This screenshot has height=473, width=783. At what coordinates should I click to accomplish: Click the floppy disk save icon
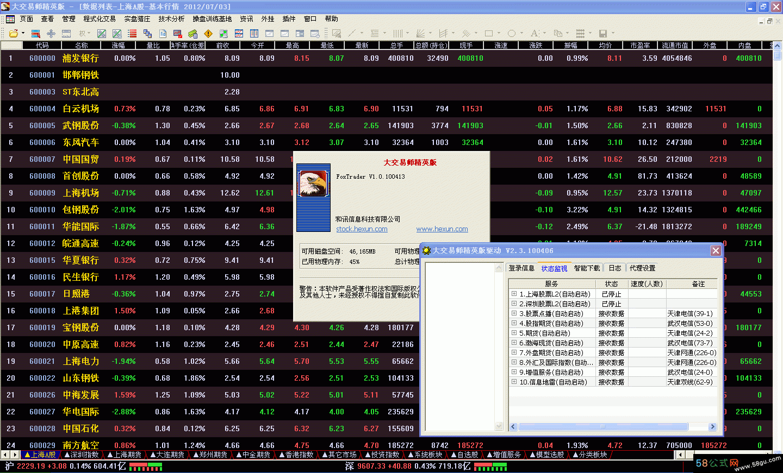coord(602,33)
